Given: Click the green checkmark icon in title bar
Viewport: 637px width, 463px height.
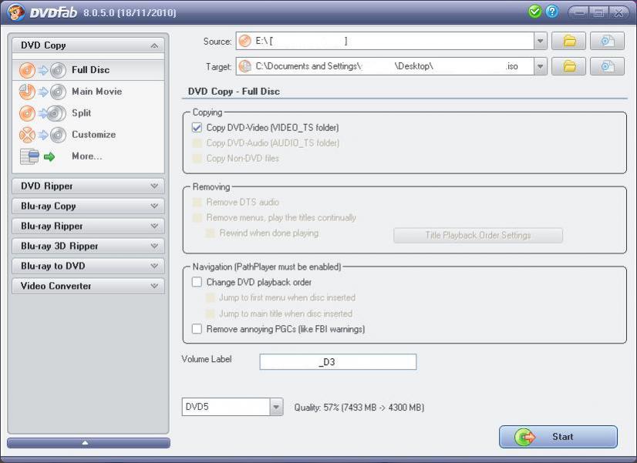Looking at the screenshot, I should pyautogui.click(x=534, y=12).
